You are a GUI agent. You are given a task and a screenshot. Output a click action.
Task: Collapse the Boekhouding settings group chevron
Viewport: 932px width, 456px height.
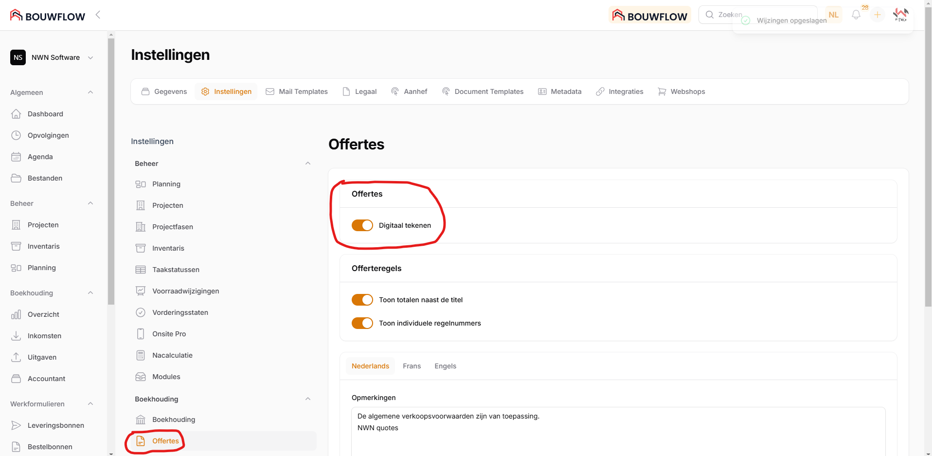point(307,399)
